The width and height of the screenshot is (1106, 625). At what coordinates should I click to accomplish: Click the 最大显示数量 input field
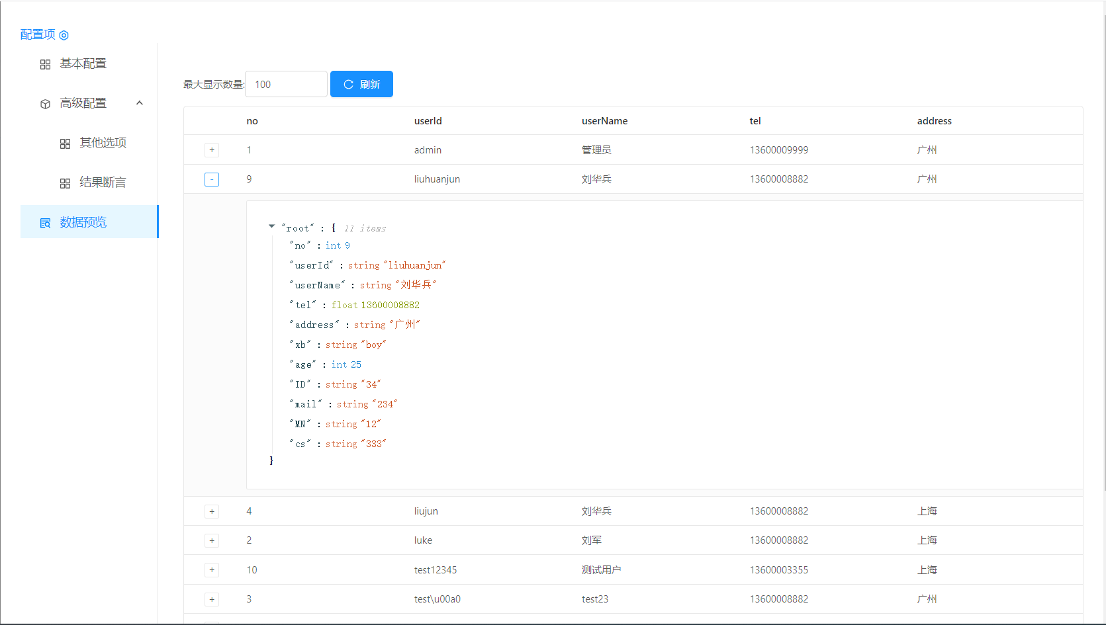286,84
